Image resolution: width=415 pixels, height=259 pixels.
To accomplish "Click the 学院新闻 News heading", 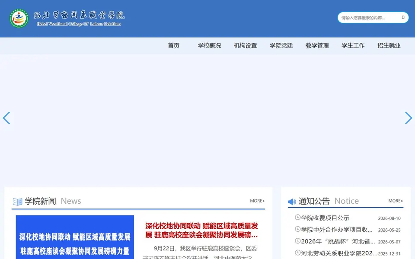I will (x=53, y=201).
